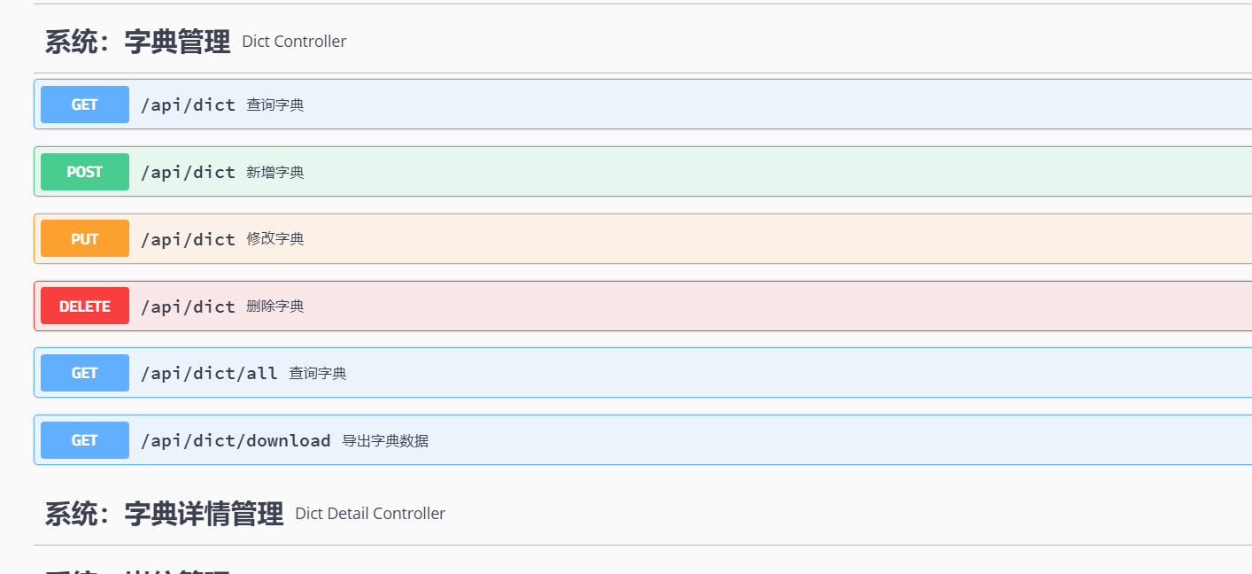The height and width of the screenshot is (574, 1252).
Task: Click the 导出字典数据 summary text
Action: [385, 441]
